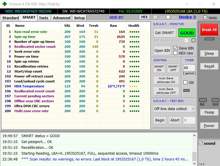The image size is (220, 166).
Task: Open the Advanced tab
Action: click(x=62, y=18)
